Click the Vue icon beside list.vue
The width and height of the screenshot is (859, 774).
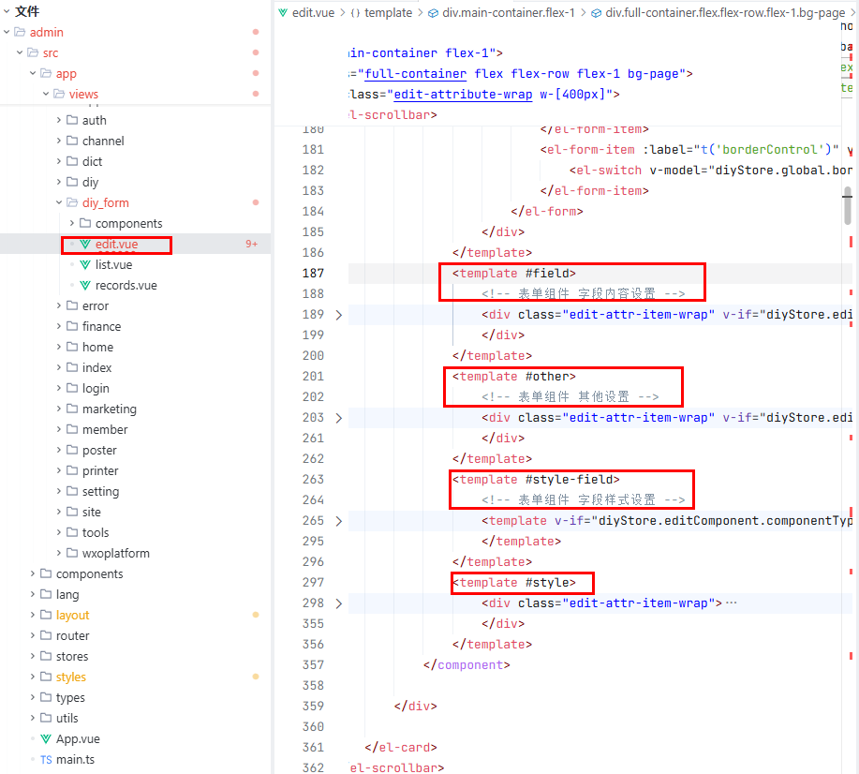pyautogui.click(x=85, y=265)
